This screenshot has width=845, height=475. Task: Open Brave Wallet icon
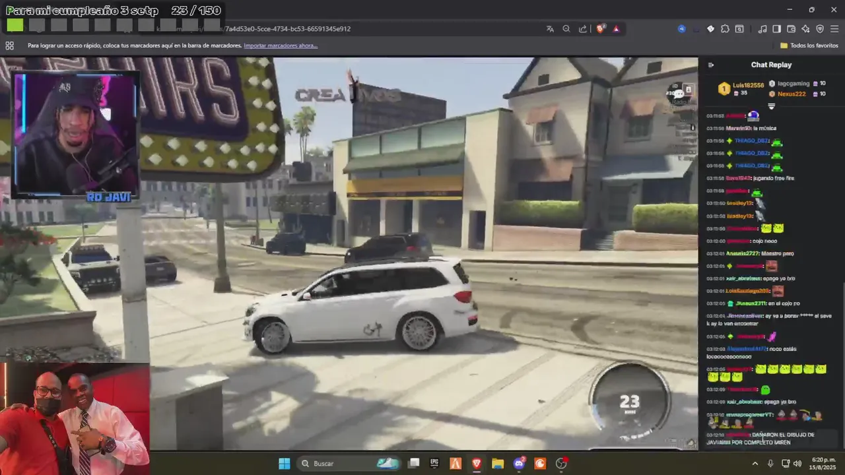point(792,29)
